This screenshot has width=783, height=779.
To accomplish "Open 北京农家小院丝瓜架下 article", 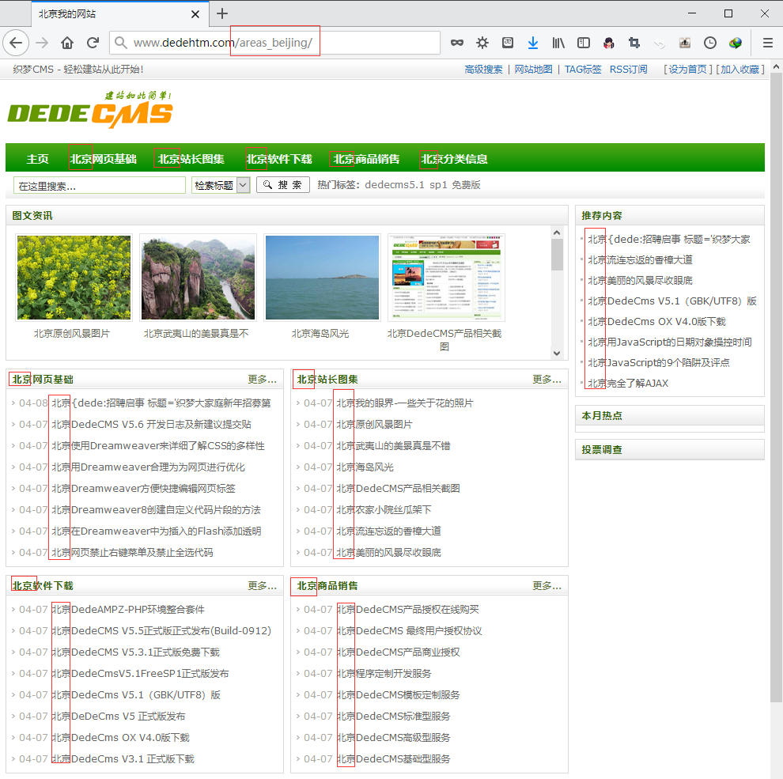I will (384, 510).
